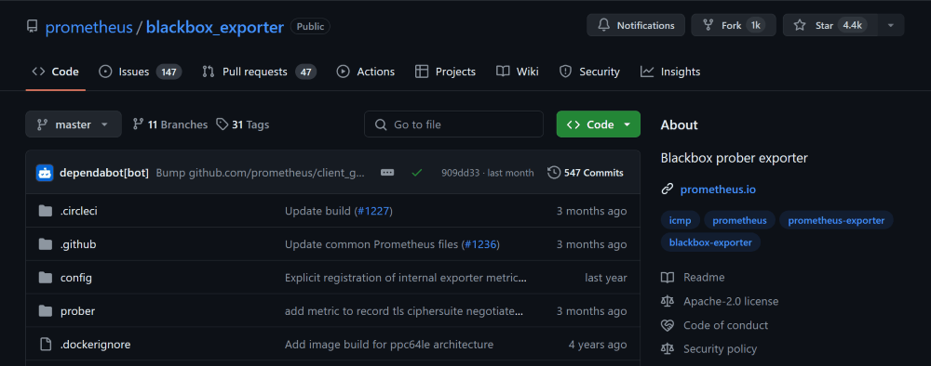Open dependabot[bot] author link
Screen dimensions: 931x366
click(104, 173)
